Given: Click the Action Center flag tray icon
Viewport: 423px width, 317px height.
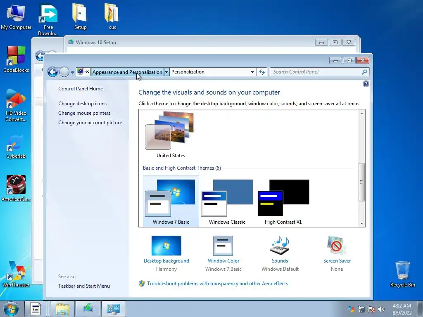Looking at the screenshot, I should click(371, 309).
